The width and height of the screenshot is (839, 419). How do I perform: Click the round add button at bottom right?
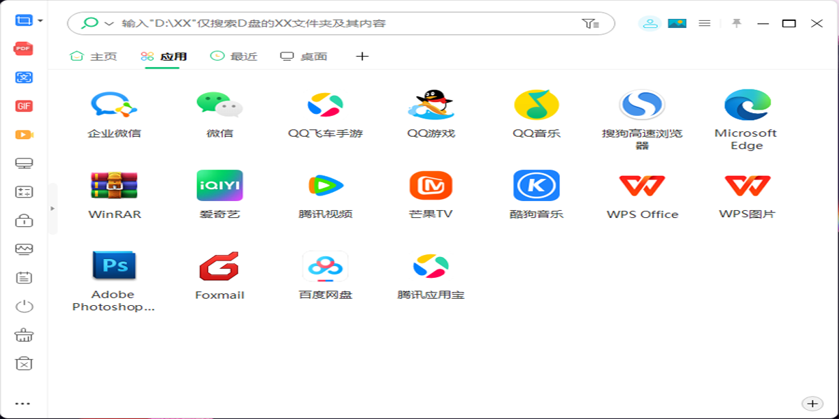tap(812, 403)
